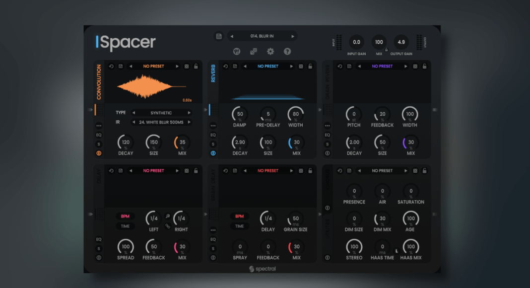Click the Reverb DECAY knob
530x288 pixels.
tap(240, 143)
